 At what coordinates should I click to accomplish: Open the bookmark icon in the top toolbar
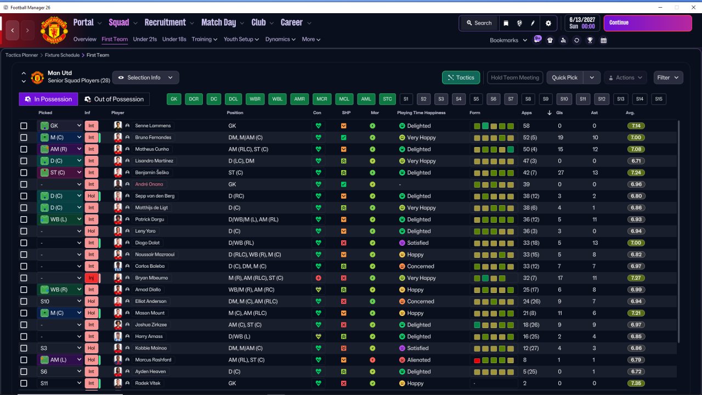[x=506, y=23]
